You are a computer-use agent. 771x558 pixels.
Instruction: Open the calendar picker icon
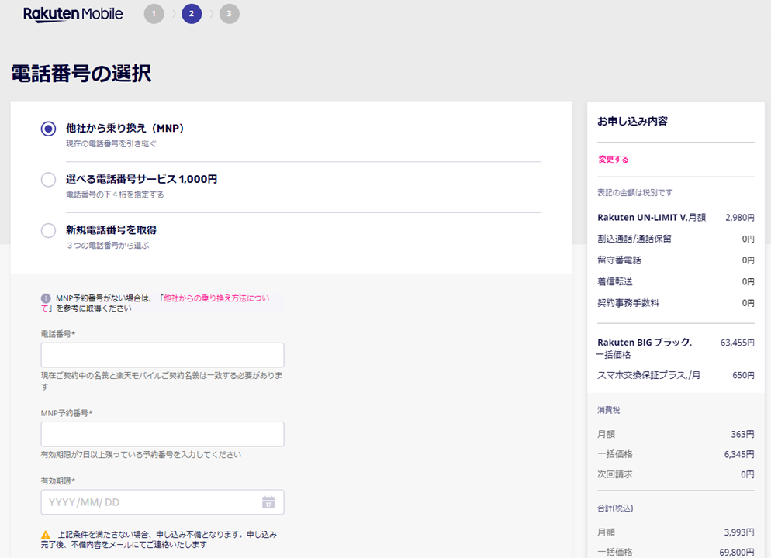click(268, 502)
